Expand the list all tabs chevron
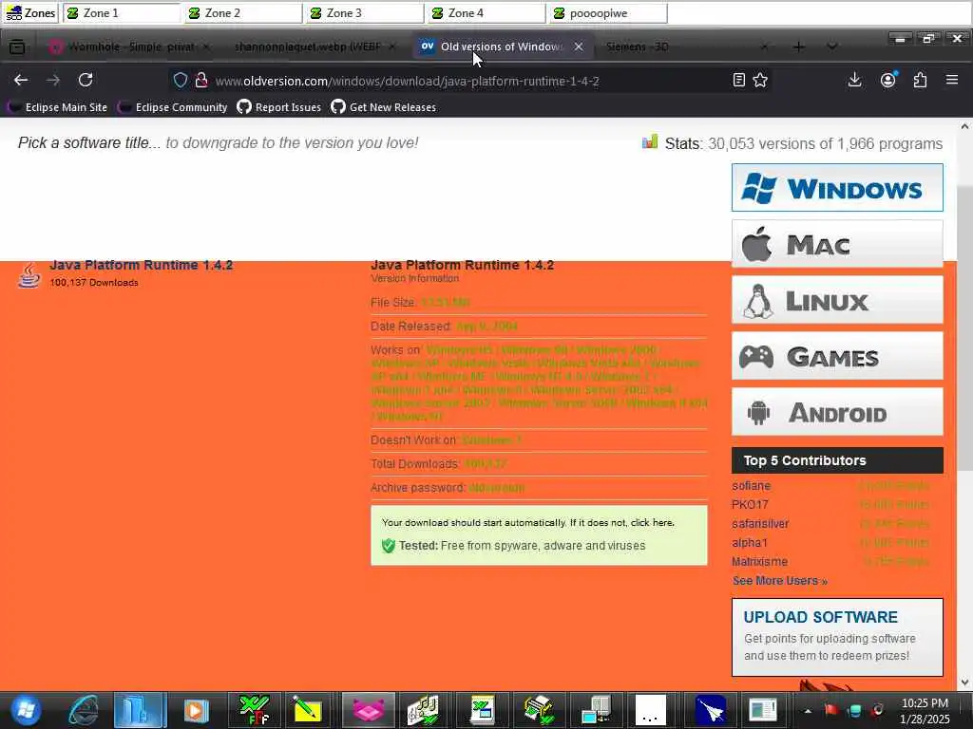 (832, 47)
